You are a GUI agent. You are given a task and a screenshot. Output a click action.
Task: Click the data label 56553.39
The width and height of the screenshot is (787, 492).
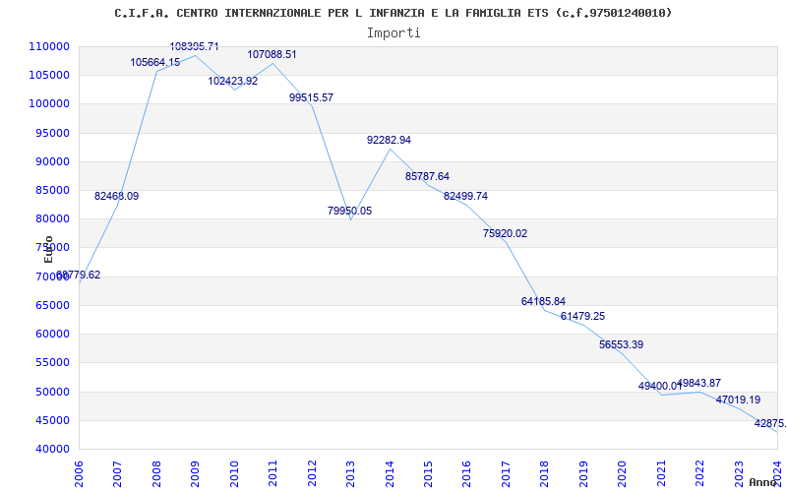pyautogui.click(x=622, y=345)
